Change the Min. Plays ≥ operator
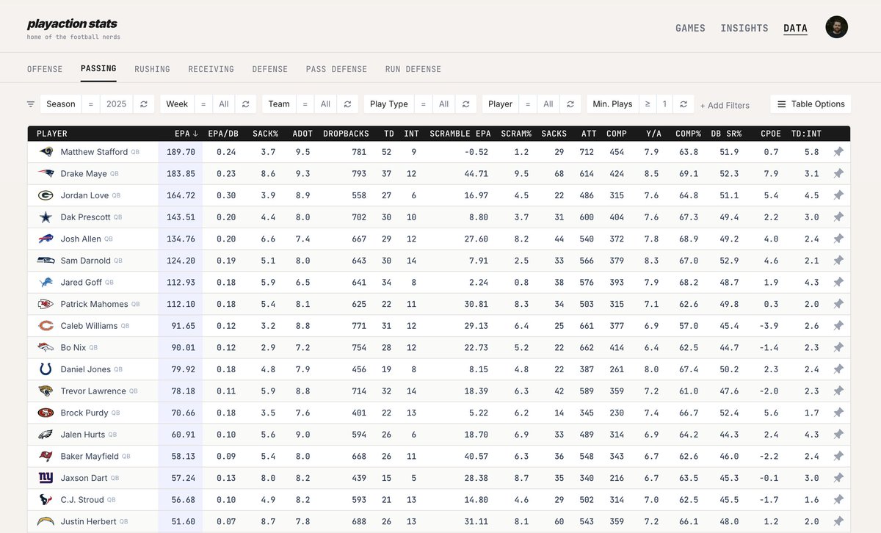Viewport: 881px width, 533px height. coord(648,104)
